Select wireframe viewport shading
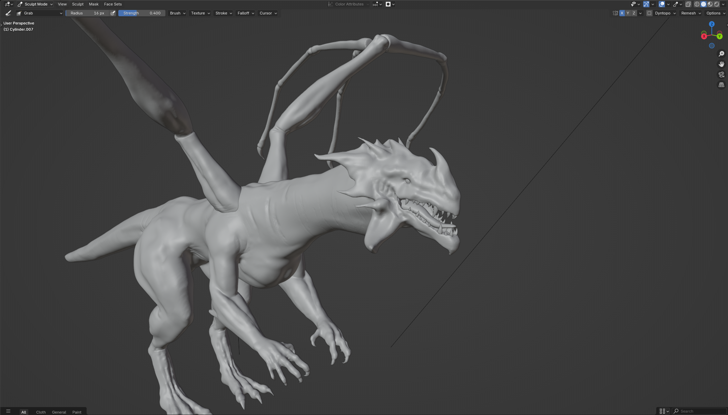Screen dimensions: 728x415 coord(697,4)
